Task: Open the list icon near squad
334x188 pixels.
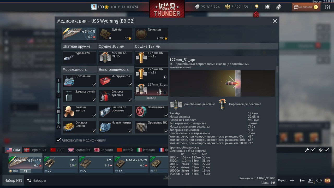Action: 302,180
